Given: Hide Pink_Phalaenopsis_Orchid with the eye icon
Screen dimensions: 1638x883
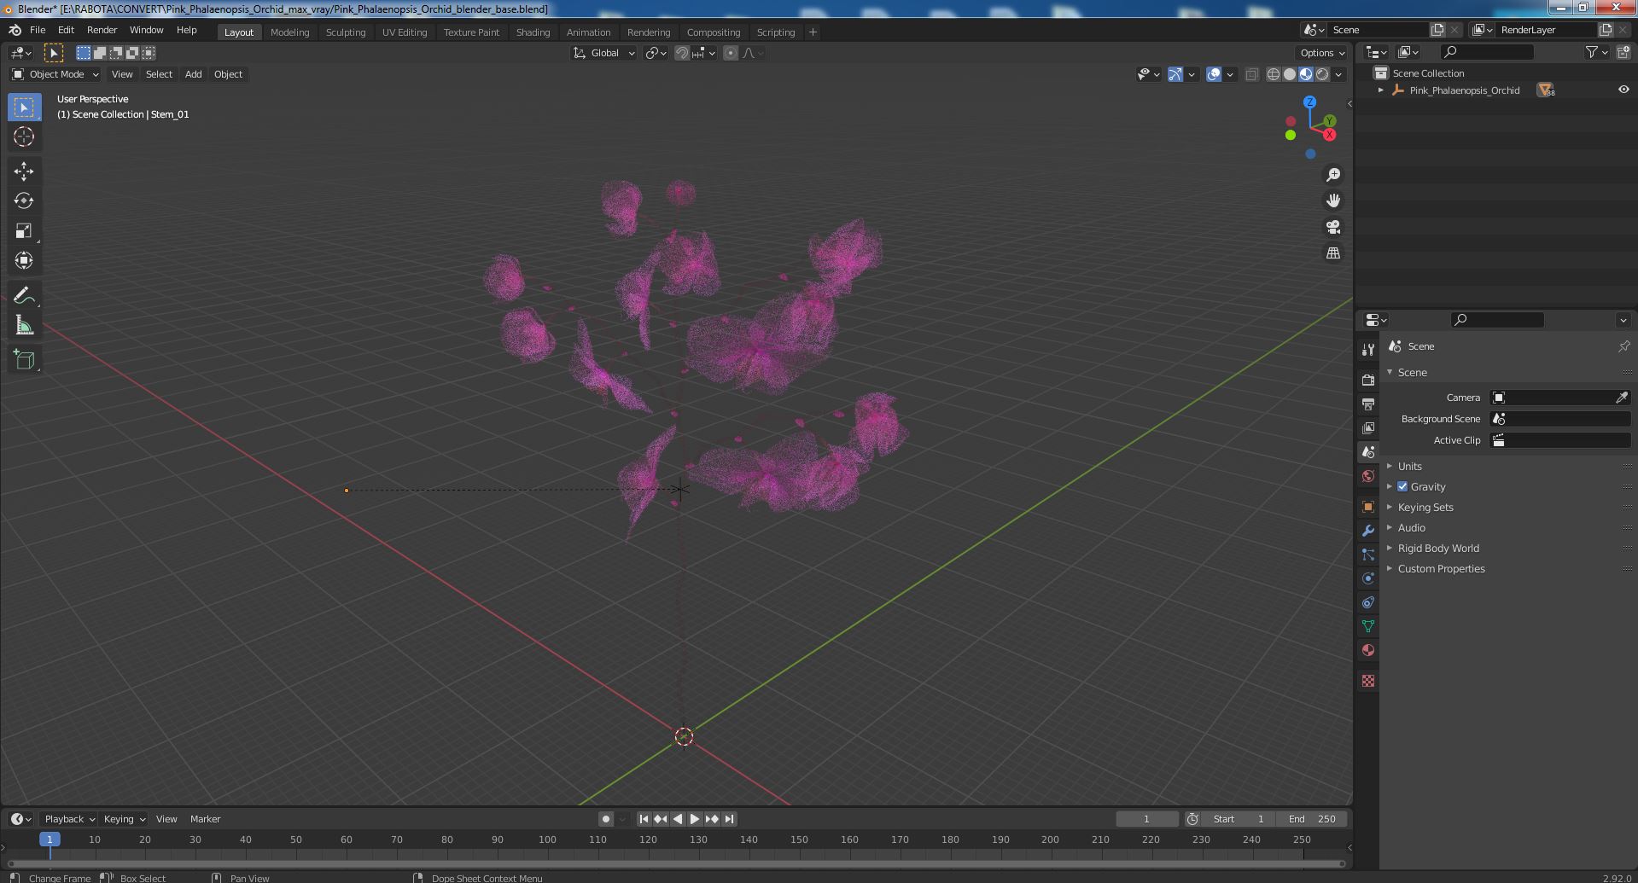Looking at the screenshot, I should click(x=1623, y=90).
